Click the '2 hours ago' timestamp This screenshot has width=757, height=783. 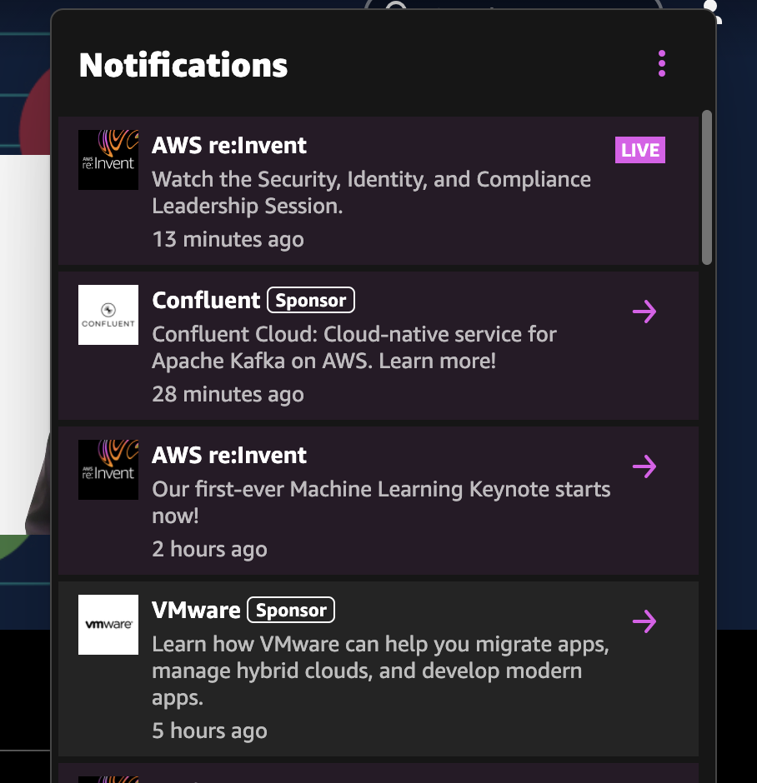[209, 549]
